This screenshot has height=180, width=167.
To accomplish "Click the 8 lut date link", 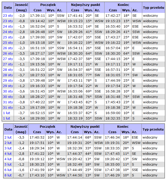I will [8, 175].
